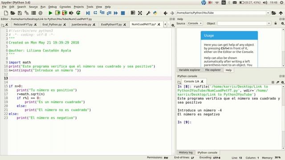Open the system volume indicator
Viewport: 285px width, 160px height.
[x=265, y=2]
